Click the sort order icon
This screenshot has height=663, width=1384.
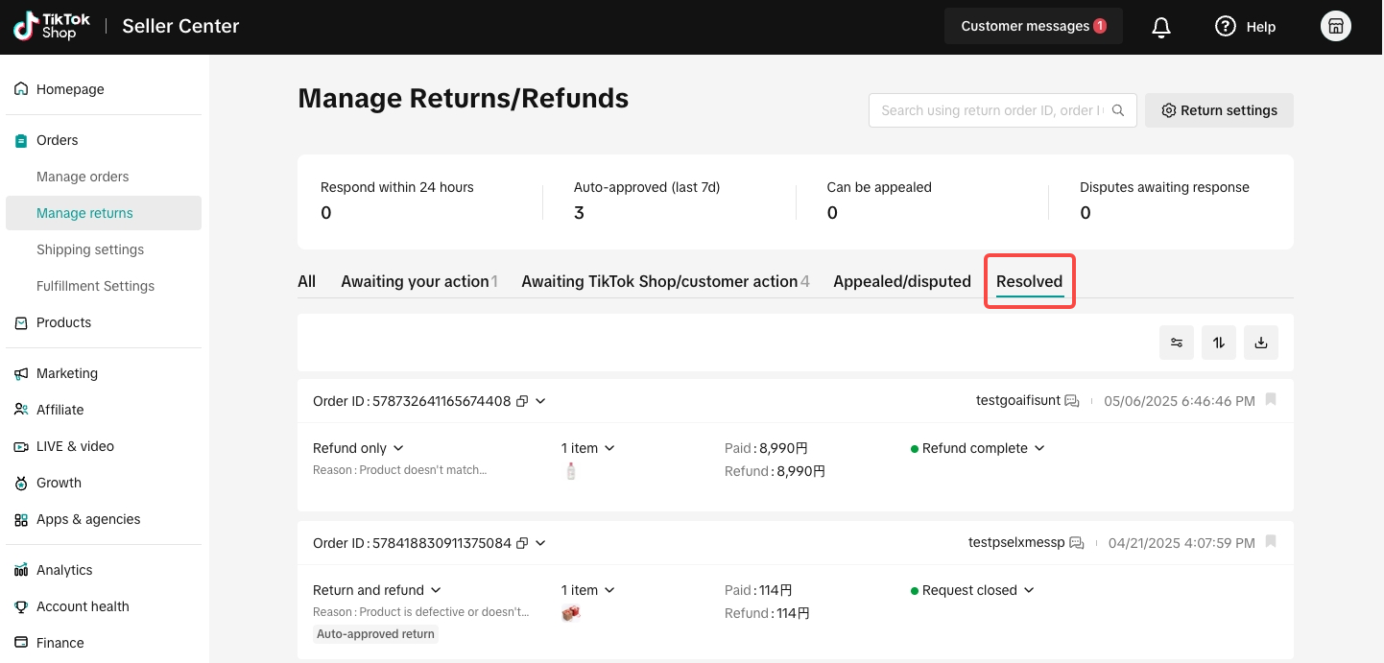[x=1219, y=343]
